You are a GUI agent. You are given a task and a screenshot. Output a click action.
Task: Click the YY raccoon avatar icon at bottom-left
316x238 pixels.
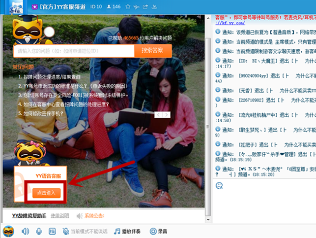tap(8, 231)
